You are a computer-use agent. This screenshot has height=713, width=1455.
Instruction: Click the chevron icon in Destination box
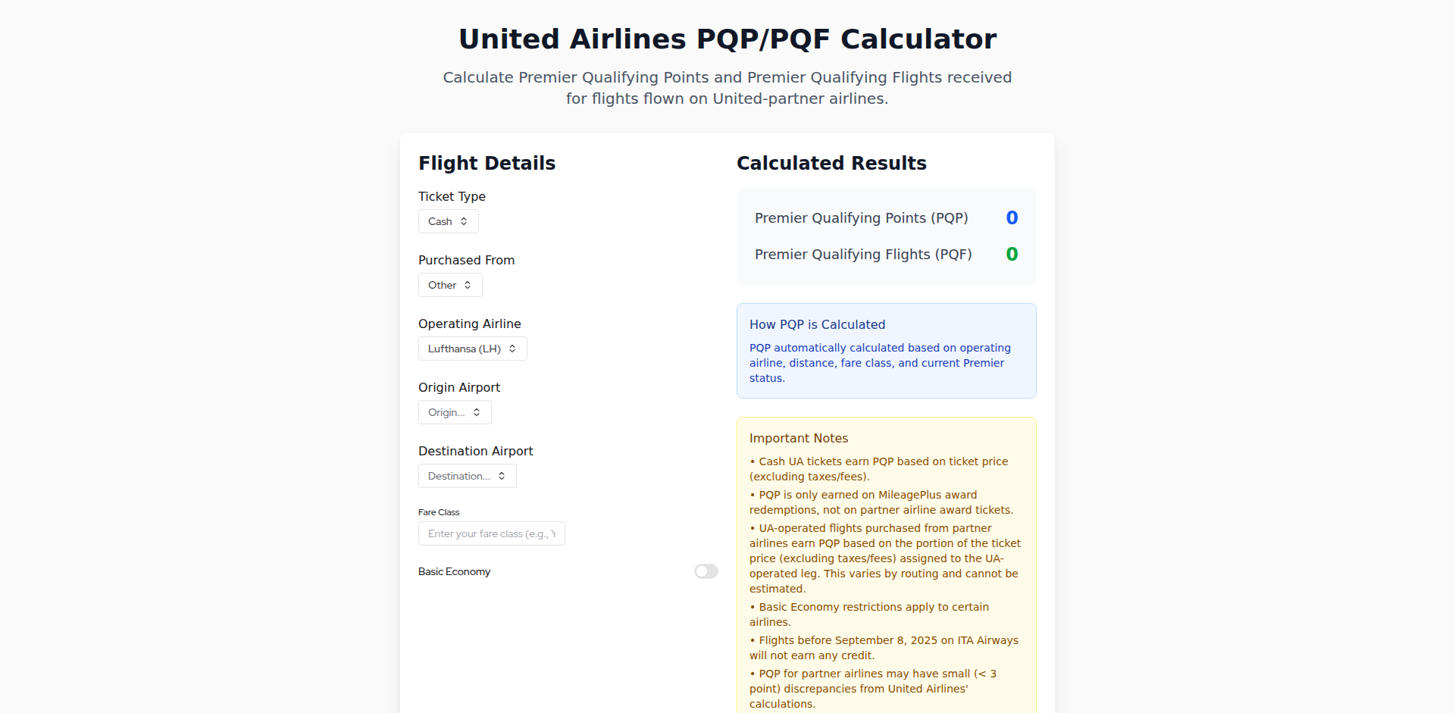click(x=502, y=476)
